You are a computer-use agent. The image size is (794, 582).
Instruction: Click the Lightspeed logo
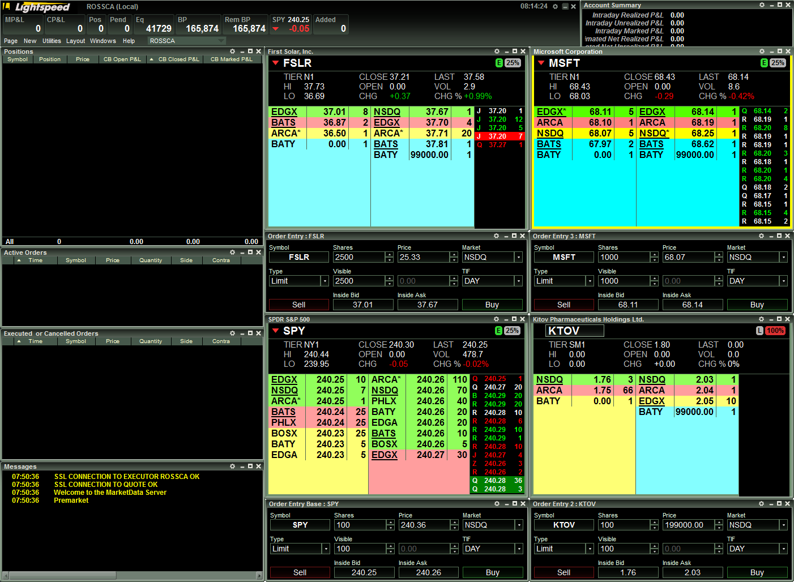[37, 7]
